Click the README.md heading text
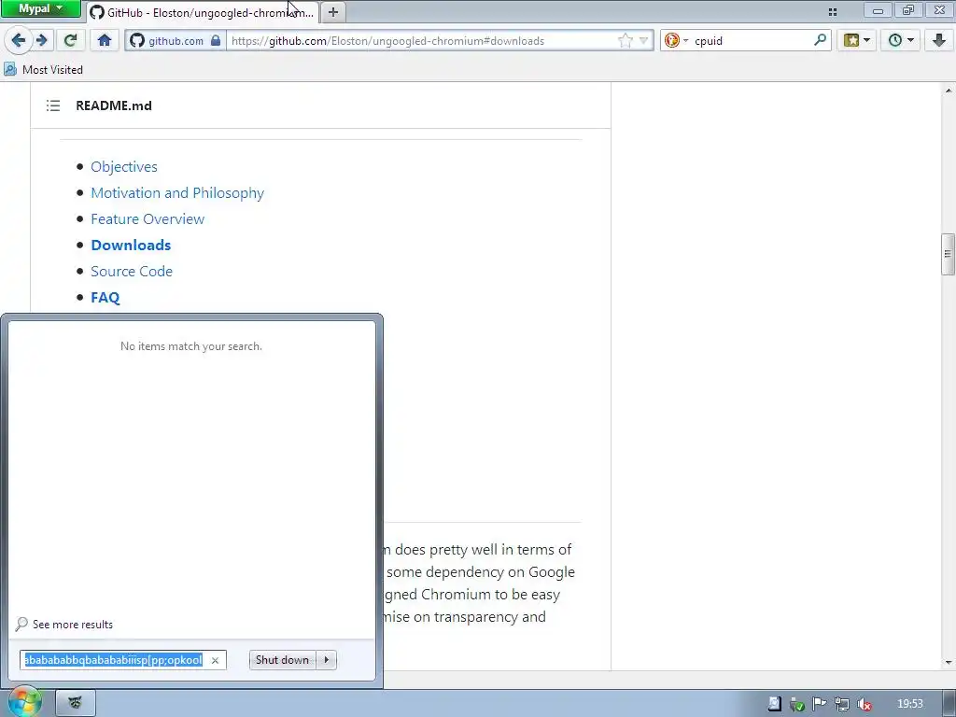Image resolution: width=956 pixels, height=717 pixels. click(x=114, y=105)
